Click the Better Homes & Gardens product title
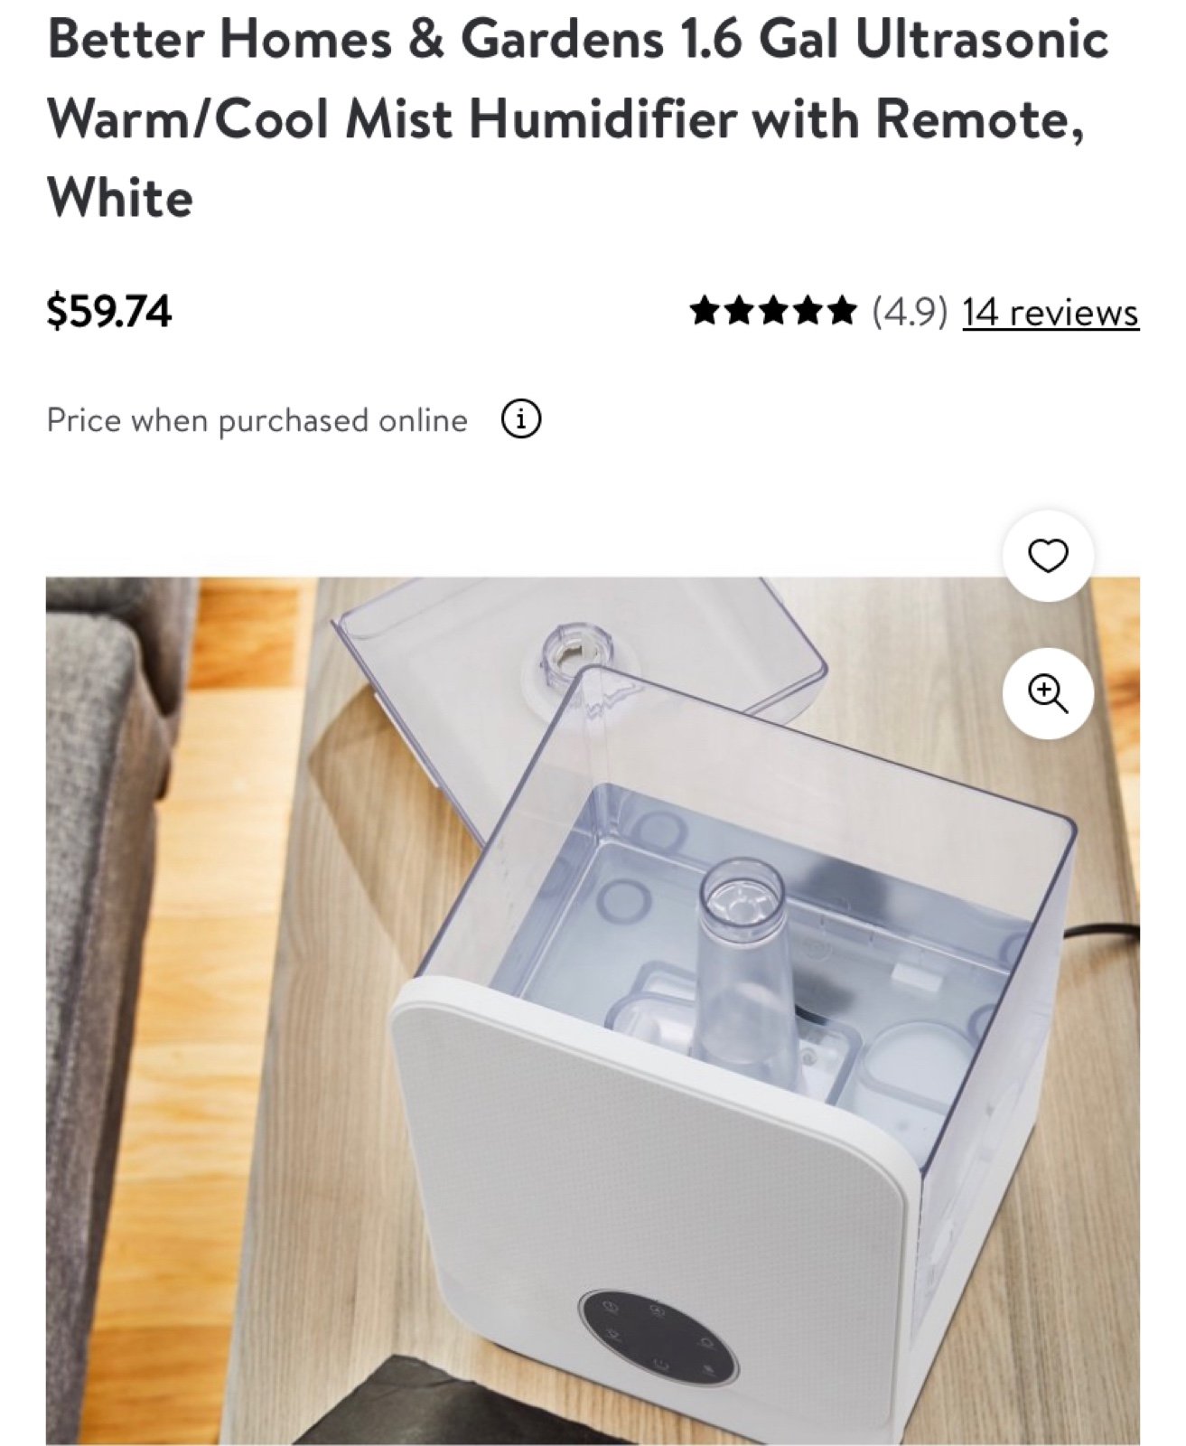Viewport: 1186px width, 1446px height. [x=578, y=118]
